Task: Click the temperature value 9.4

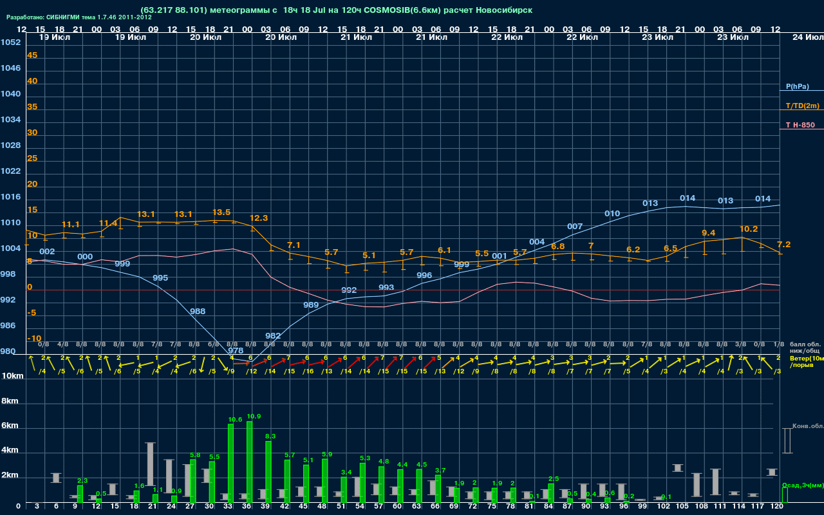Action: [x=709, y=233]
